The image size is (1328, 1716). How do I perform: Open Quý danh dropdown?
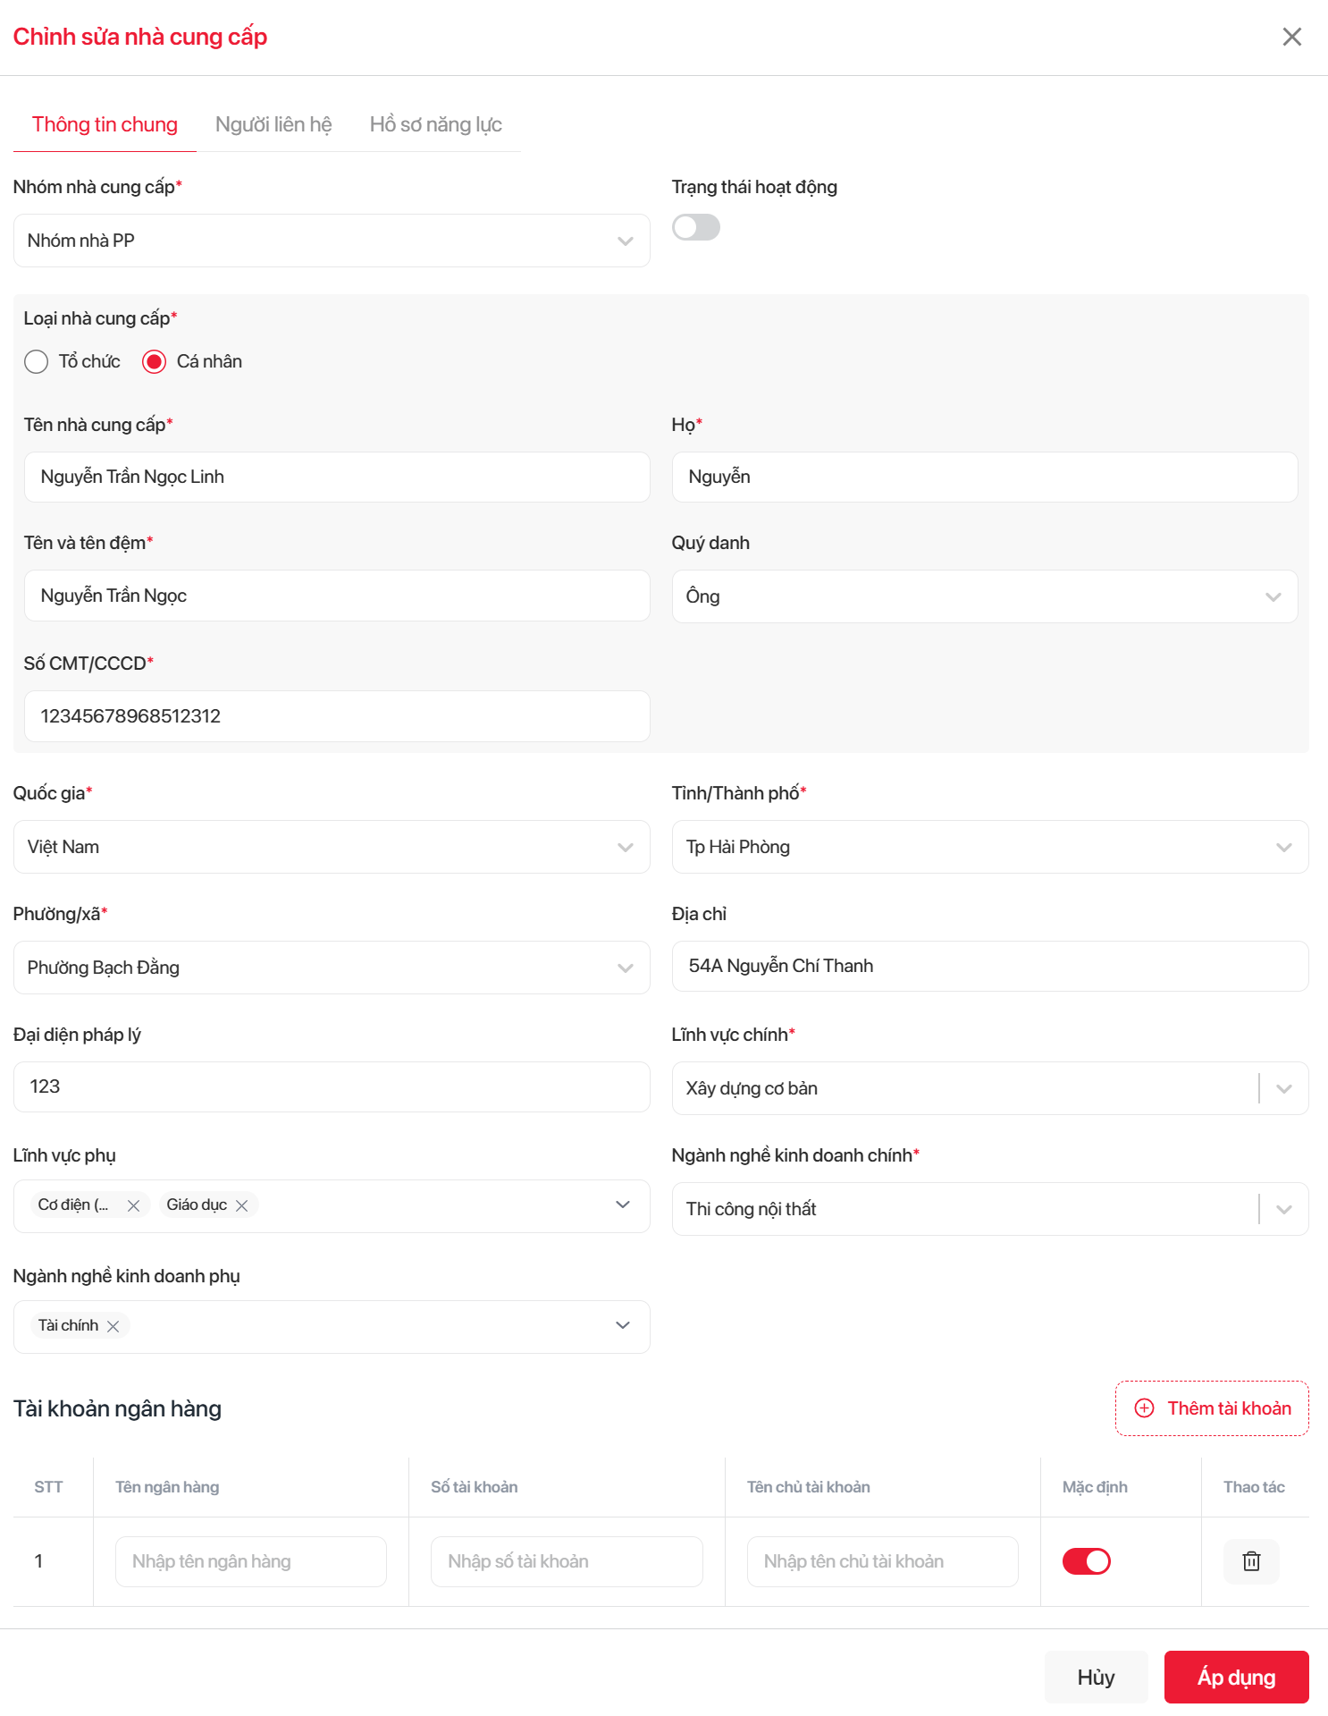[x=984, y=596]
